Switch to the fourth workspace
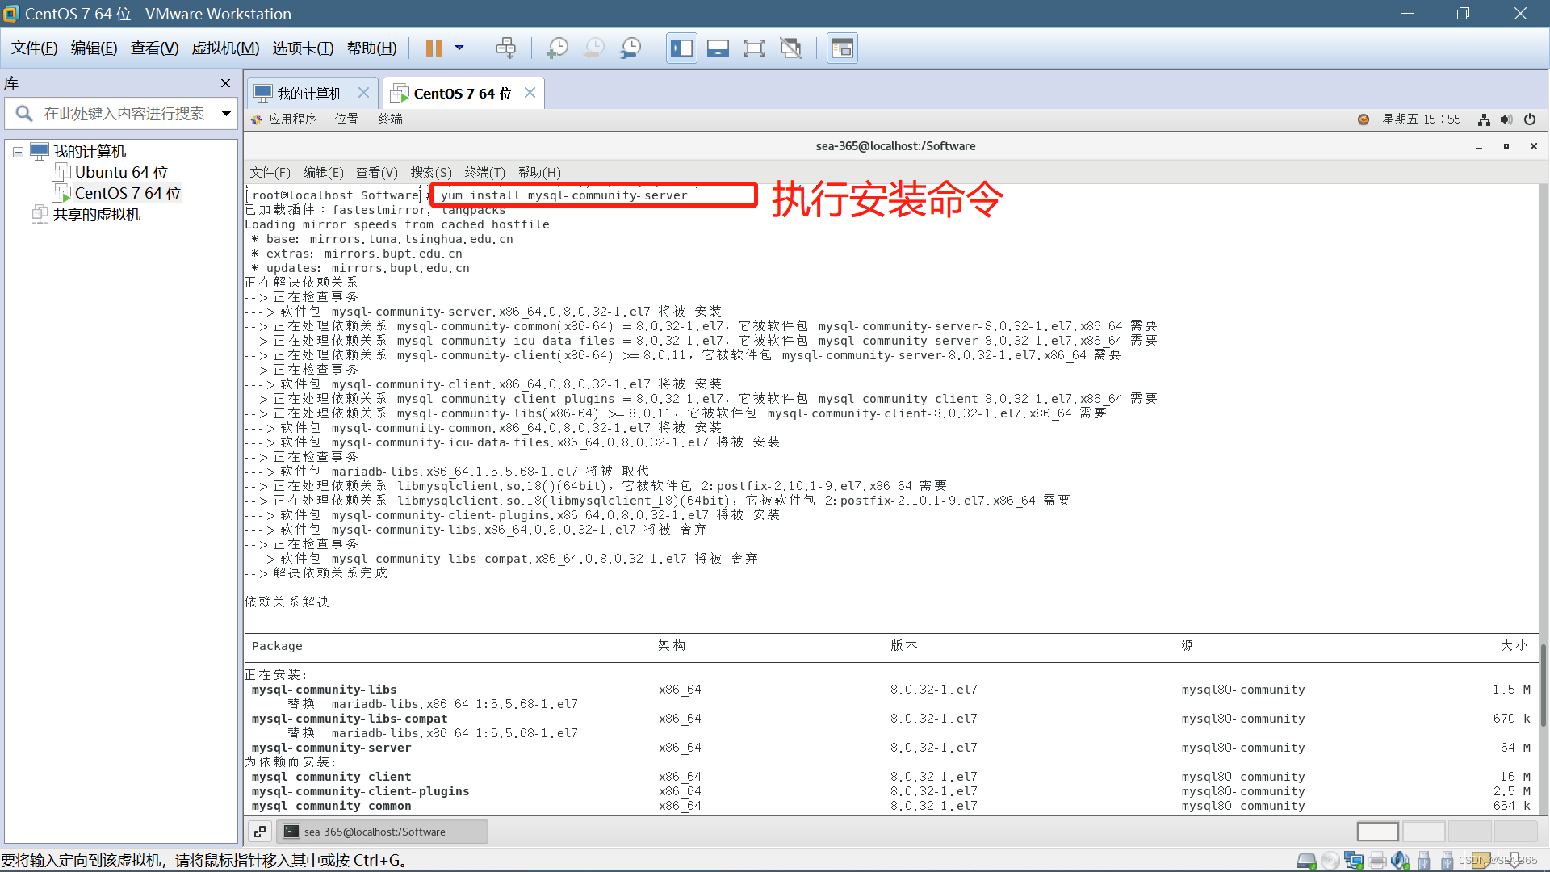Screen dimensions: 1550x872 click(x=1515, y=832)
